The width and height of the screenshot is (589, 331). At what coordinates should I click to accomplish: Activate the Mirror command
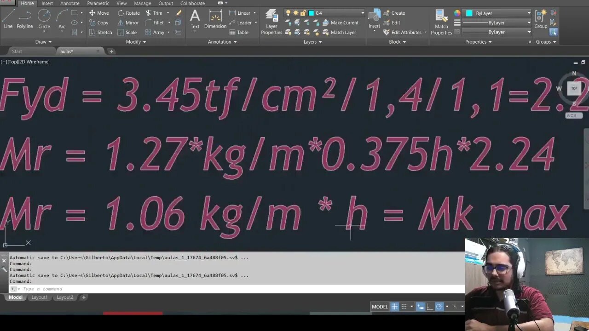[128, 23]
